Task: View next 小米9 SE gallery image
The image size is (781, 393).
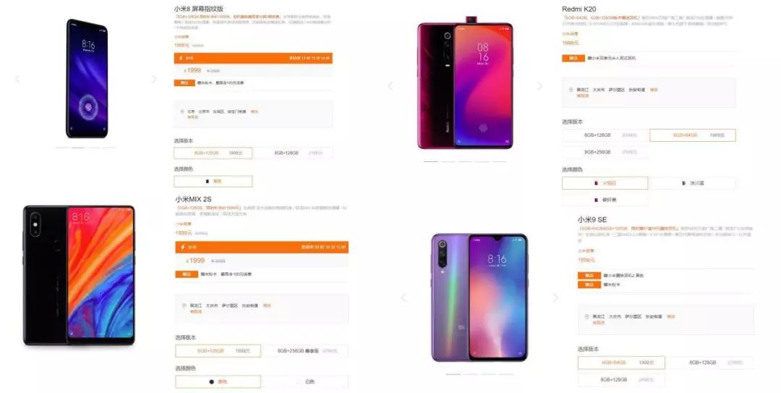Action: coord(555,297)
